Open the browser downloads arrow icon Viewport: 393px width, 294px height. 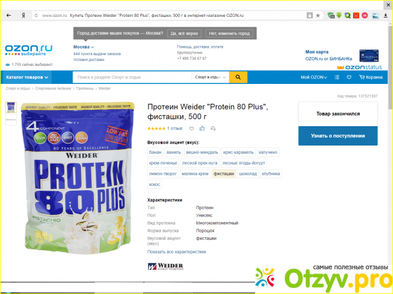[x=386, y=16]
